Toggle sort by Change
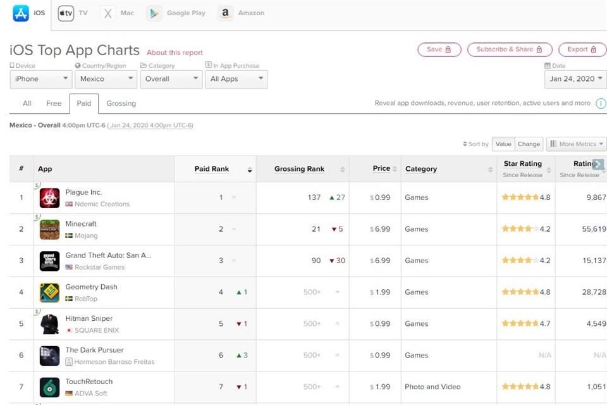The width and height of the screenshot is (607, 405). click(x=529, y=144)
